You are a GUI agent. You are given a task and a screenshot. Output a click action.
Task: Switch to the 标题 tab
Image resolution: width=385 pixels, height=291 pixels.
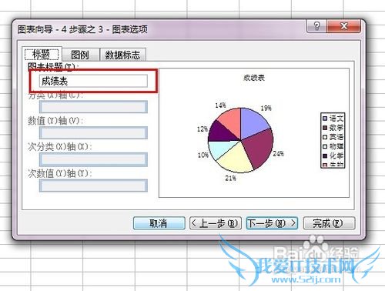coord(42,54)
